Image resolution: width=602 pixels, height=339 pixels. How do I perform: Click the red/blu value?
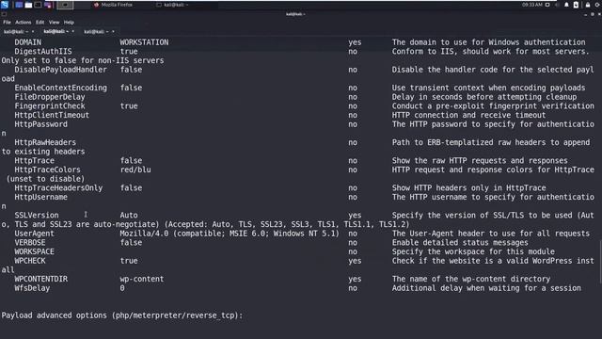(135, 169)
